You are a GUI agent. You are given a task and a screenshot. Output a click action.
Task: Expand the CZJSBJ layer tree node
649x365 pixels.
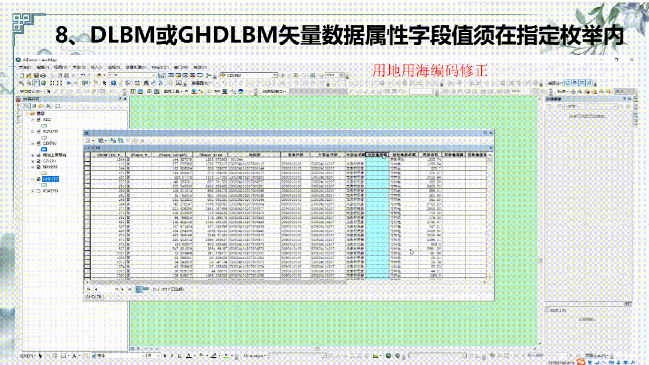(x=32, y=161)
